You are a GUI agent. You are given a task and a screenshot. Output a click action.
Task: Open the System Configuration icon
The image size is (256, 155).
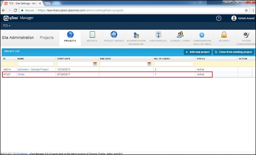(246, 35)
